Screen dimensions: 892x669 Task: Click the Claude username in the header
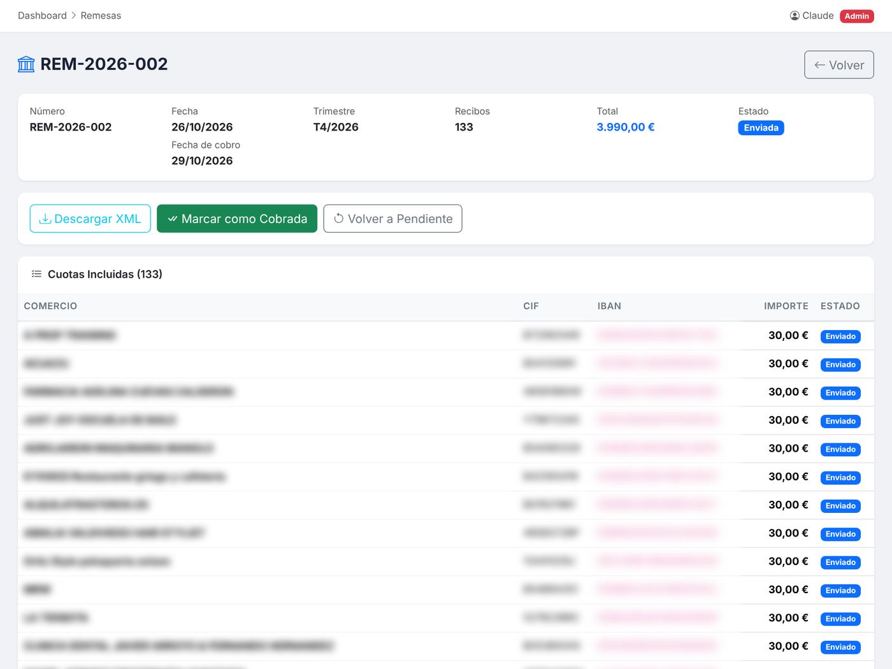point(818,15)
